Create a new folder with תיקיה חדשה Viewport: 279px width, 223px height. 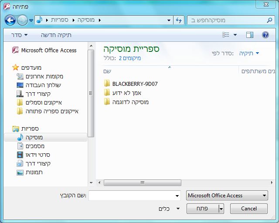click(x=56, y=35)
